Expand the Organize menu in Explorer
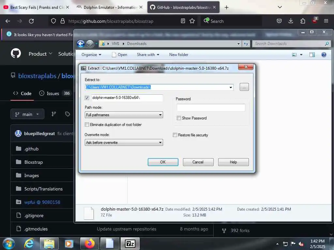 [x=91, y=55]
